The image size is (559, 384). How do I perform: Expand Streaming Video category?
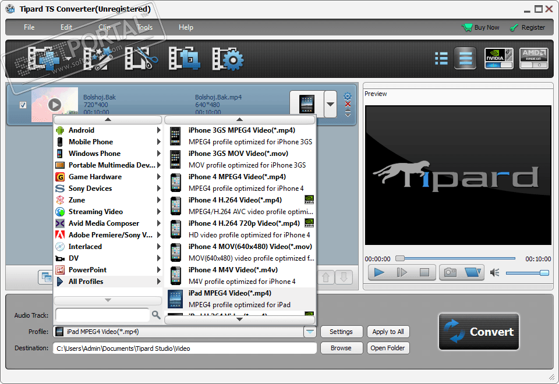pos(108,212)
